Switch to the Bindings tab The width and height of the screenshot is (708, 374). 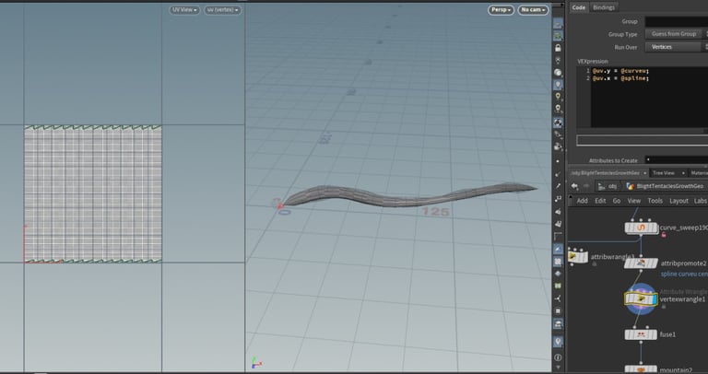click(x=604, y=7)
